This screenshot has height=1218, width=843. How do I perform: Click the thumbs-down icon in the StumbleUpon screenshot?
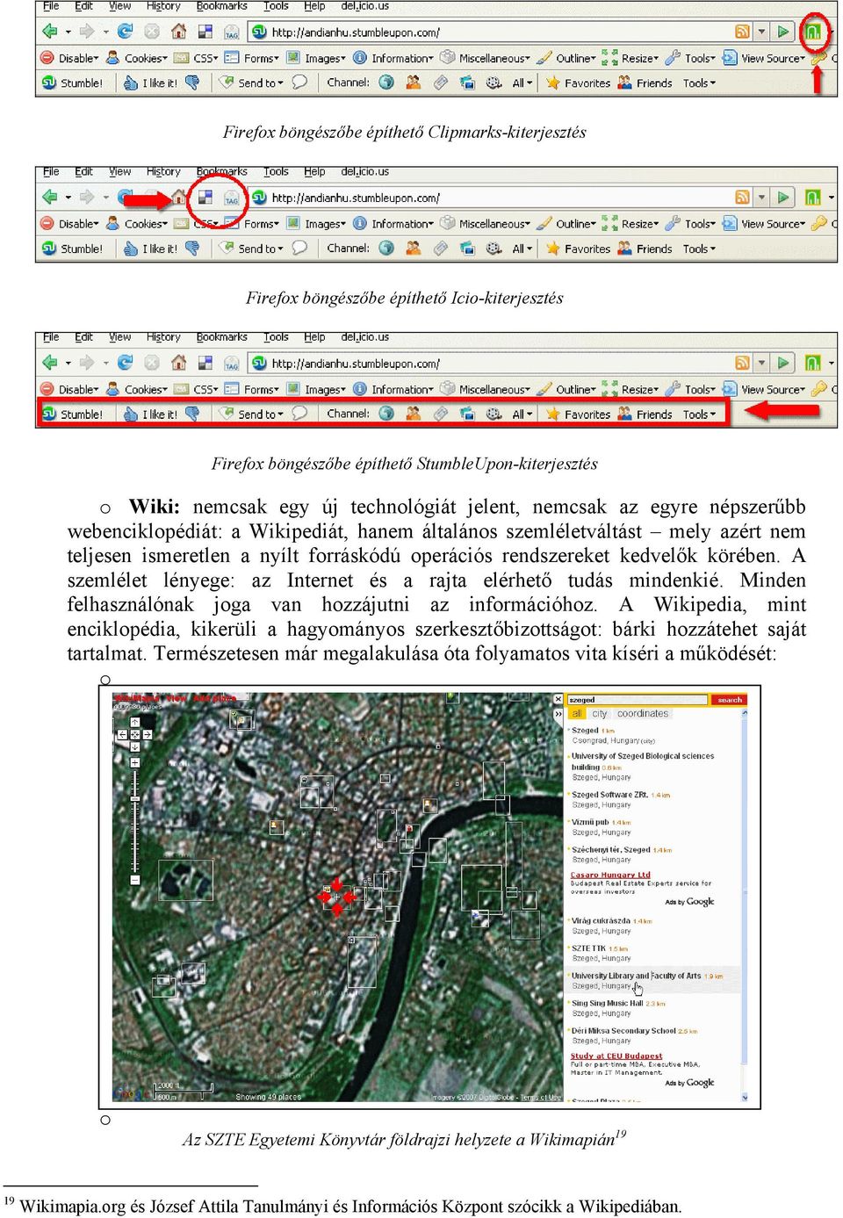pyautogui.click(x=192, y=413)
